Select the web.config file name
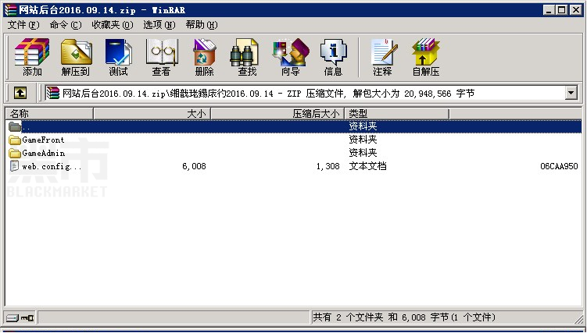Image resolution: width=587 pixels, height=333 pixels. click(52, 167)
